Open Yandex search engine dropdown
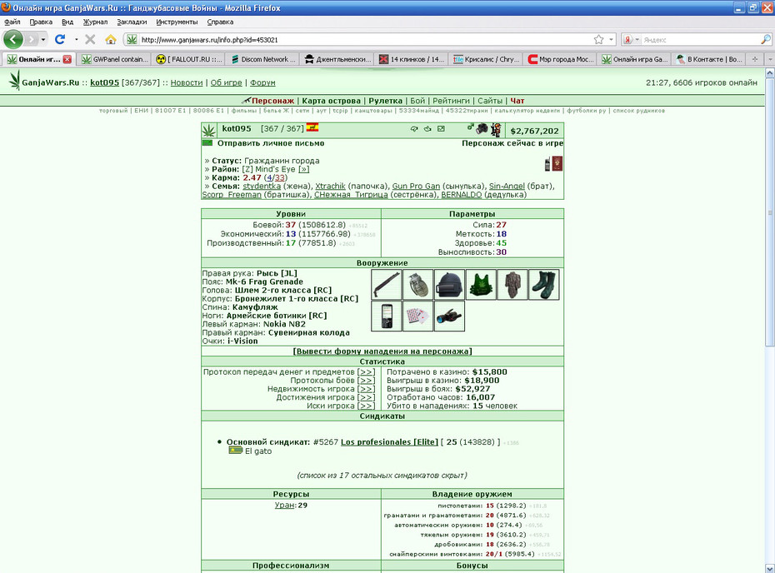Viewport: 775px width, 573px height. tap(637, 39)
